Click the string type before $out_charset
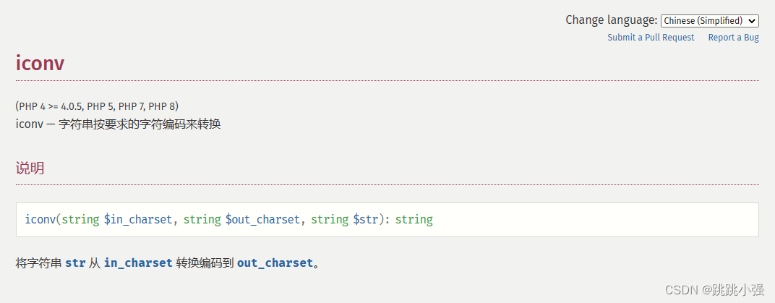Screen dimensions: 775x303 point(202,219)
